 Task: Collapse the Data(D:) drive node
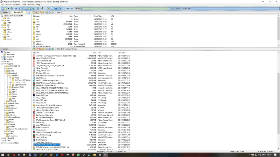[2, 64]
